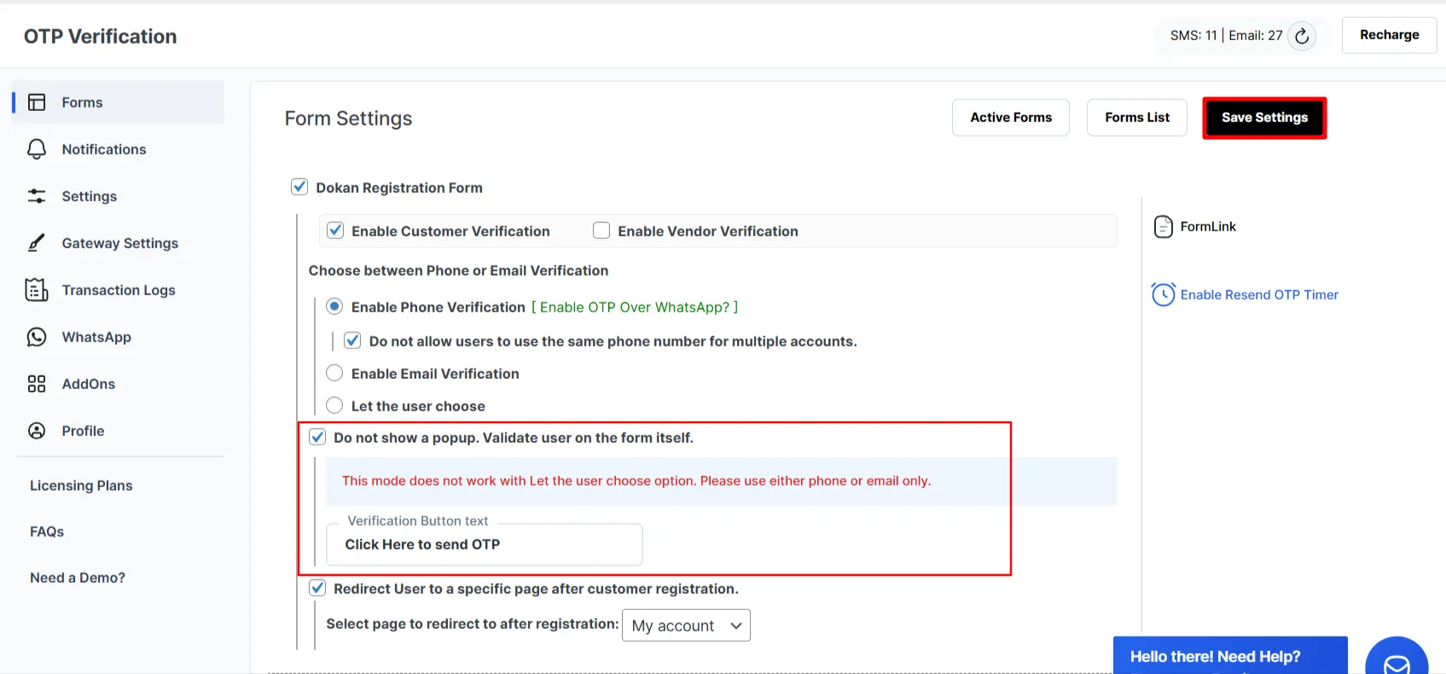Viewport: 1446px width, 674px height.
Task: Go to Gateway Settings
Action: (x=119, y=243)
